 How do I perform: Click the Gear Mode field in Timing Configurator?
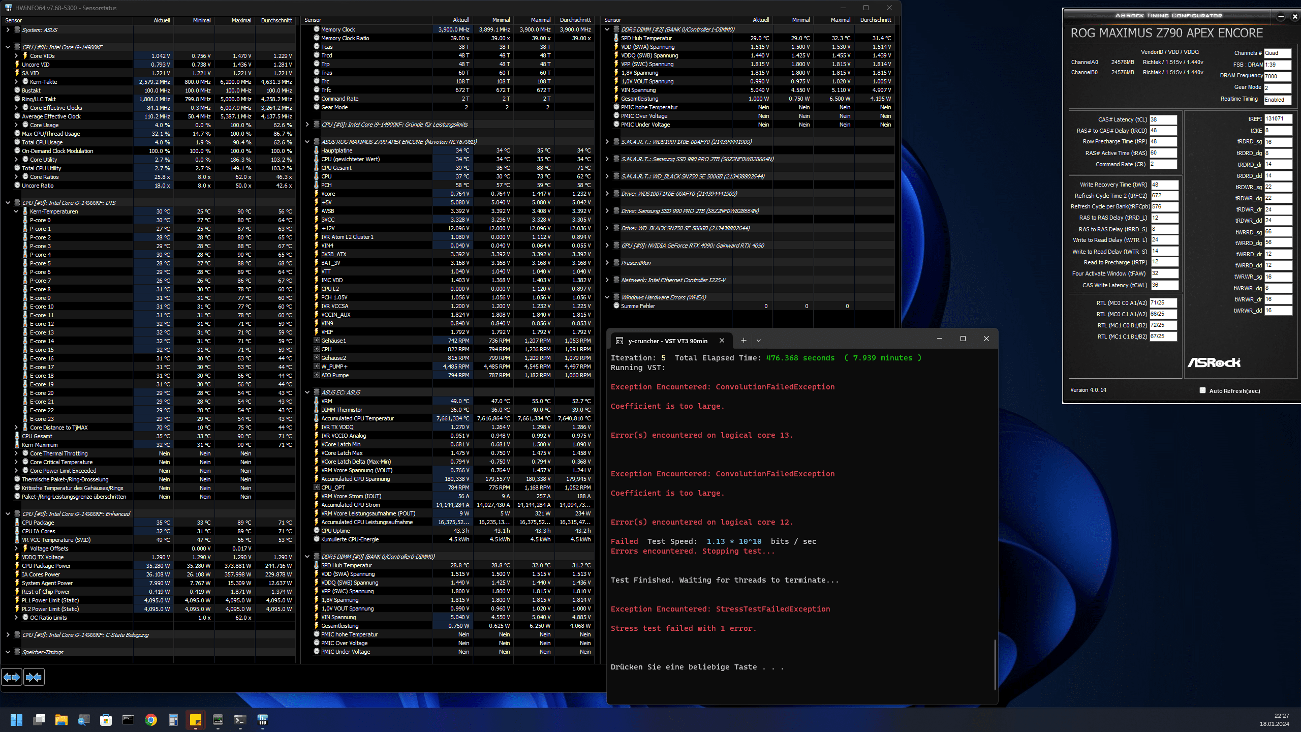(1278, 88)
